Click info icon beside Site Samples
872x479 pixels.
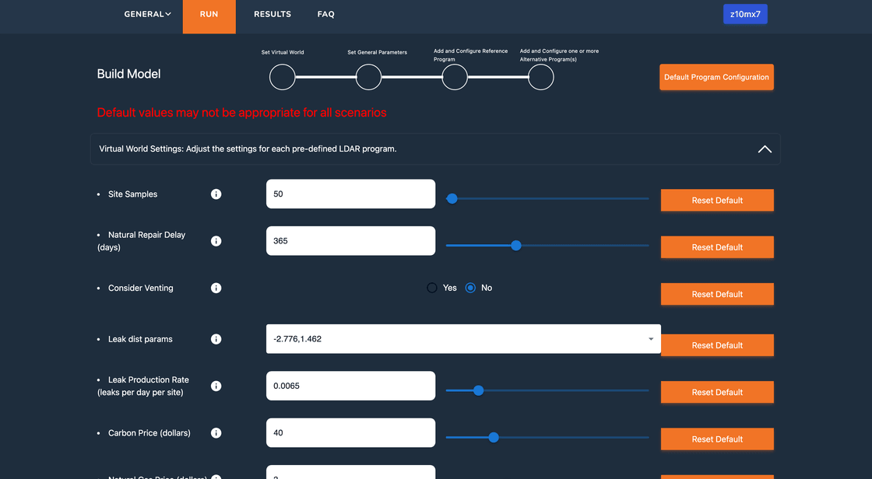click(216, 194)
